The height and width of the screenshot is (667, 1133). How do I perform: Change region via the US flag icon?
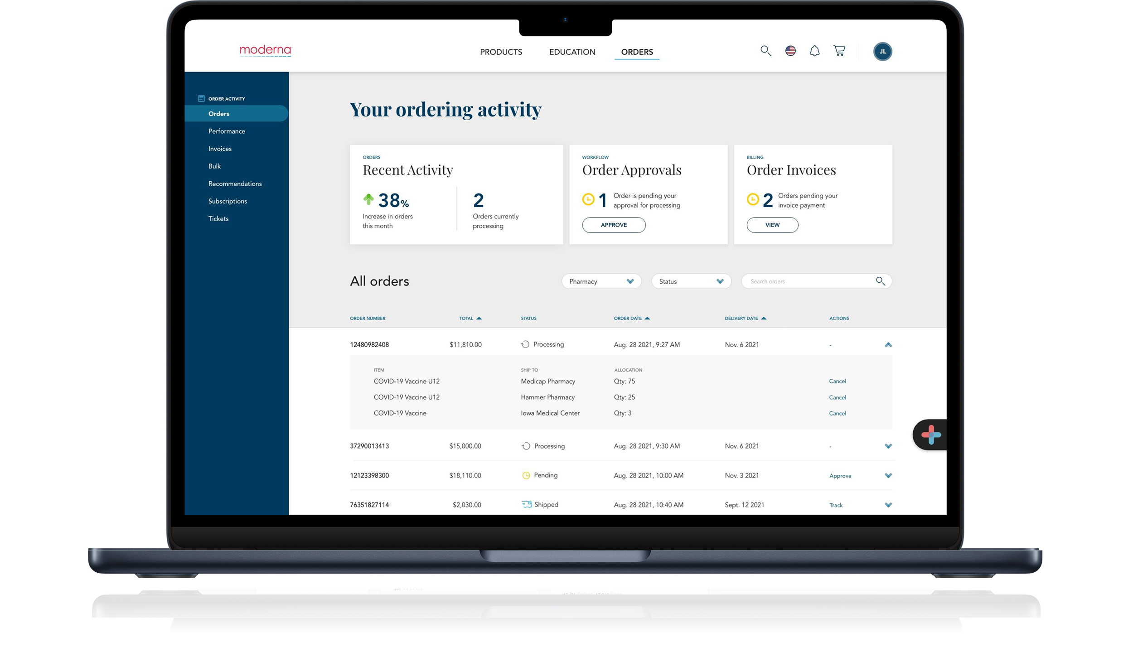click(790, 51)
